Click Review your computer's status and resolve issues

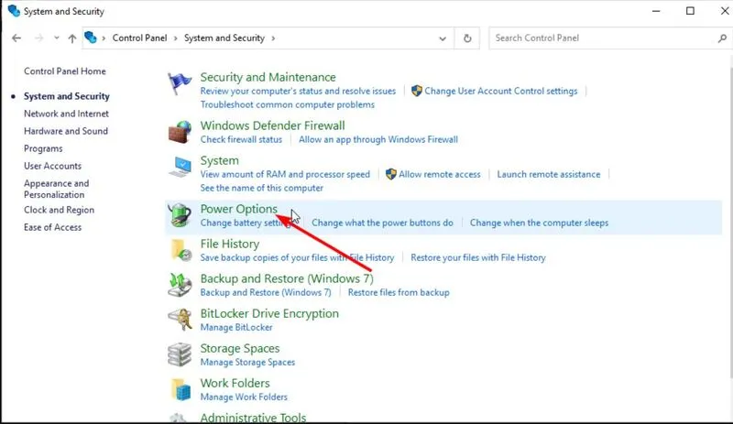(x=298, y=92)
